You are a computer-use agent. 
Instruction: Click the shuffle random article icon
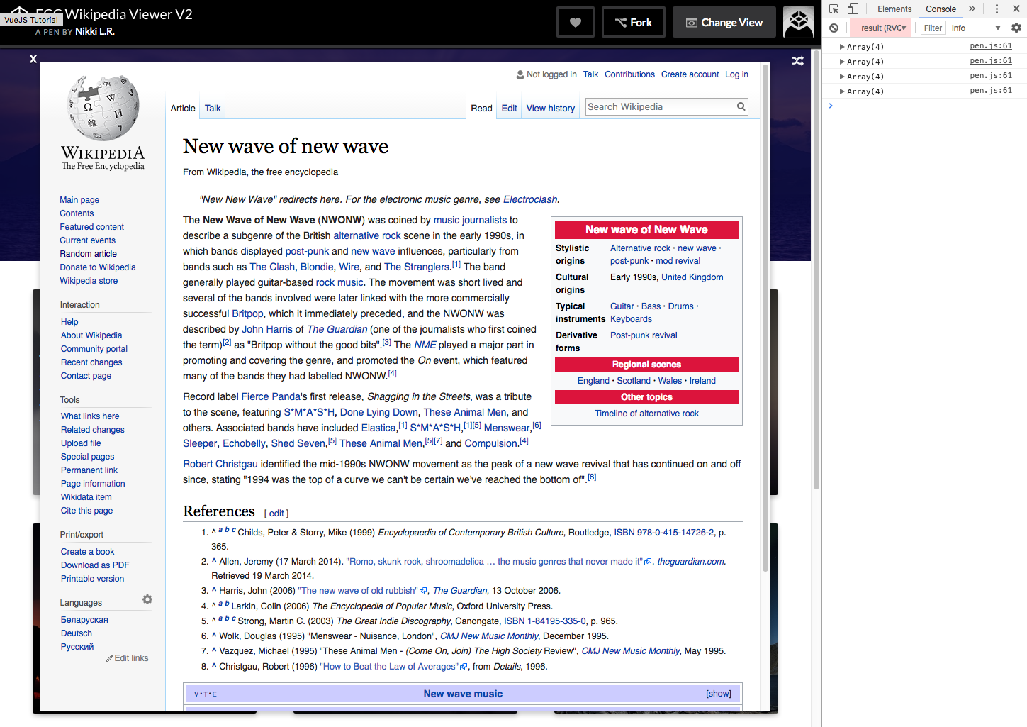click(797, 61)
